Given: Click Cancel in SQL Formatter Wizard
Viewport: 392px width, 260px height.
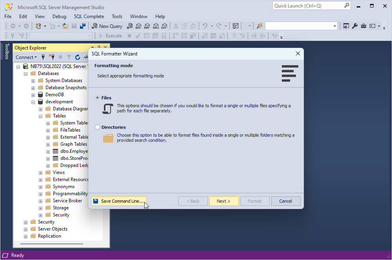Looking at the screenshot, I should 285,201.
